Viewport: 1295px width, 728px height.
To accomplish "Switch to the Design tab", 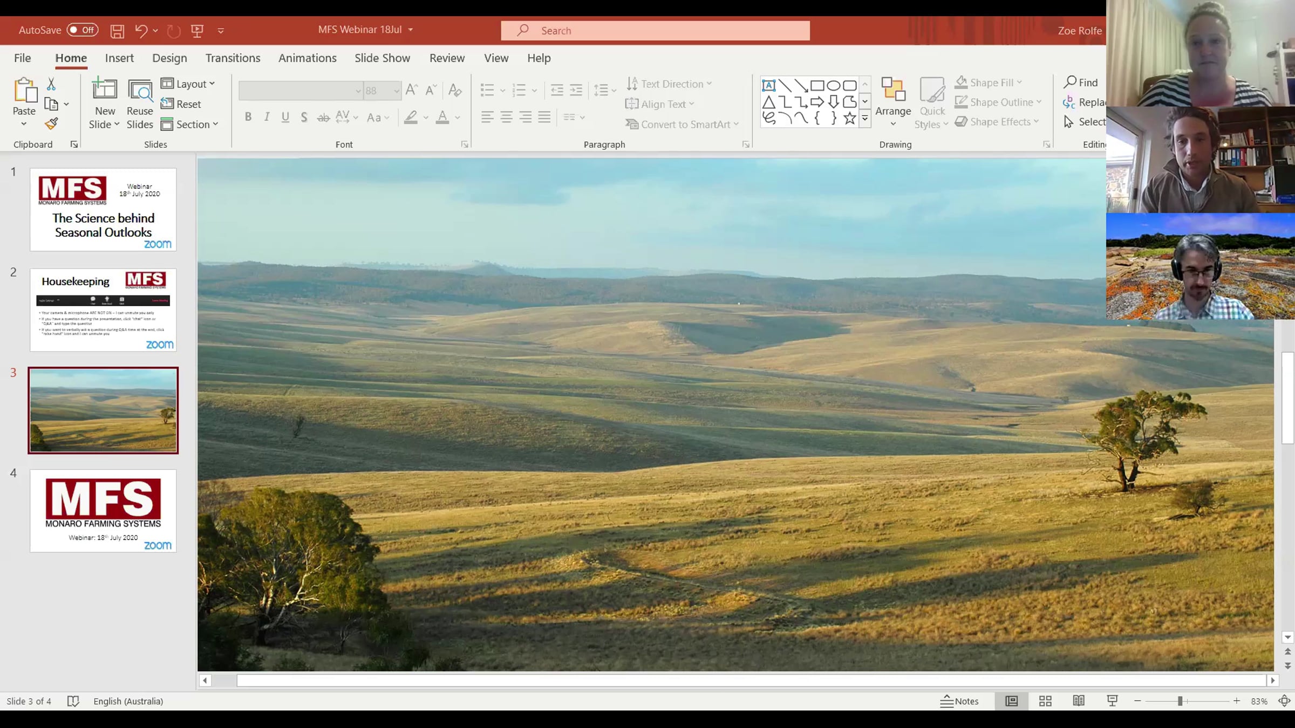I will pyautogui.click(x=169, y=58).
